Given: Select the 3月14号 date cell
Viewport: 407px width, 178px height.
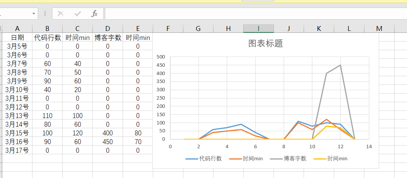Looking at the screenshot, I should [17, 124].
